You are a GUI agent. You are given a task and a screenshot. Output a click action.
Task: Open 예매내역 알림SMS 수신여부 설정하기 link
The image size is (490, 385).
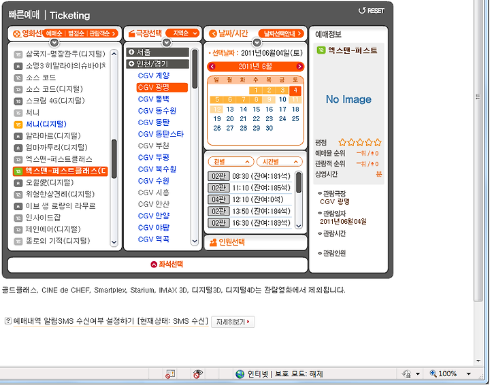click(111, 321)
